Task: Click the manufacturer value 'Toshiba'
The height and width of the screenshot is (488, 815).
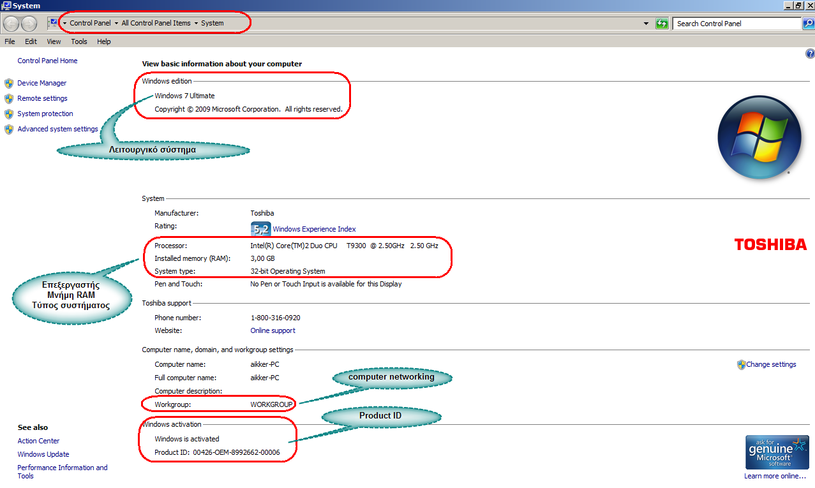Action: [262, 213]
